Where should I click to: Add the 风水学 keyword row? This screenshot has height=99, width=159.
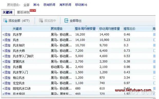point(6,35)
